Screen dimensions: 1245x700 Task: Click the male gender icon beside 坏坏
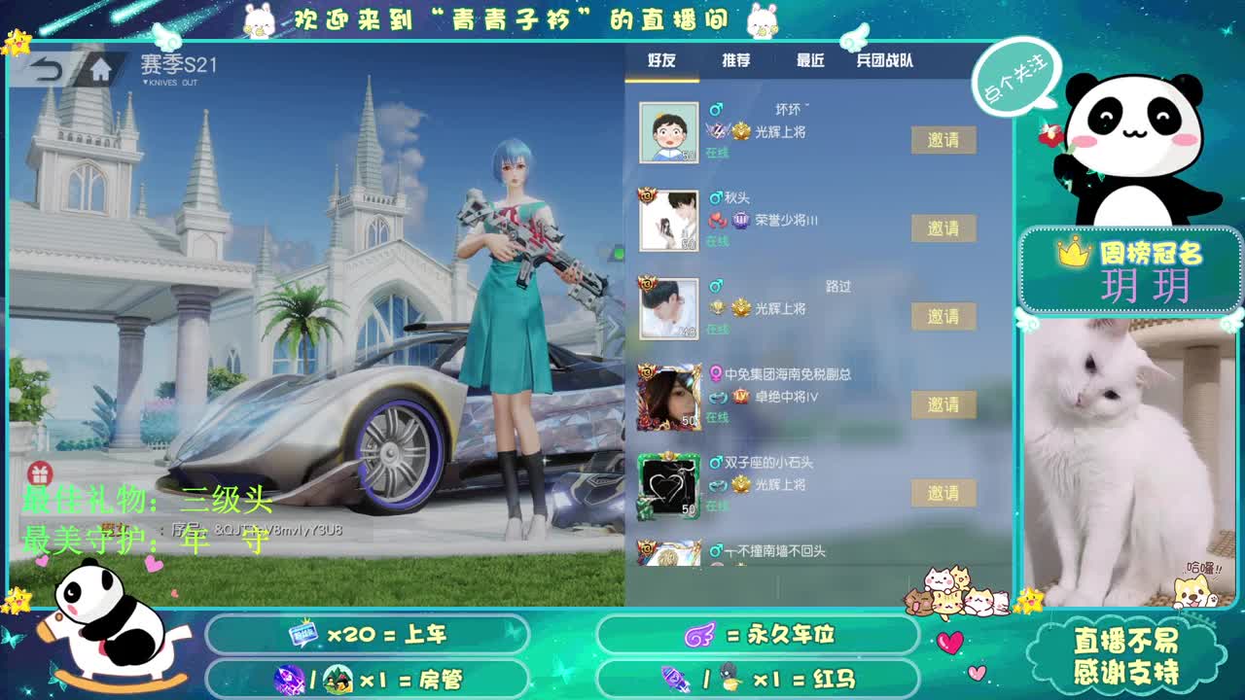click(716, 108)
